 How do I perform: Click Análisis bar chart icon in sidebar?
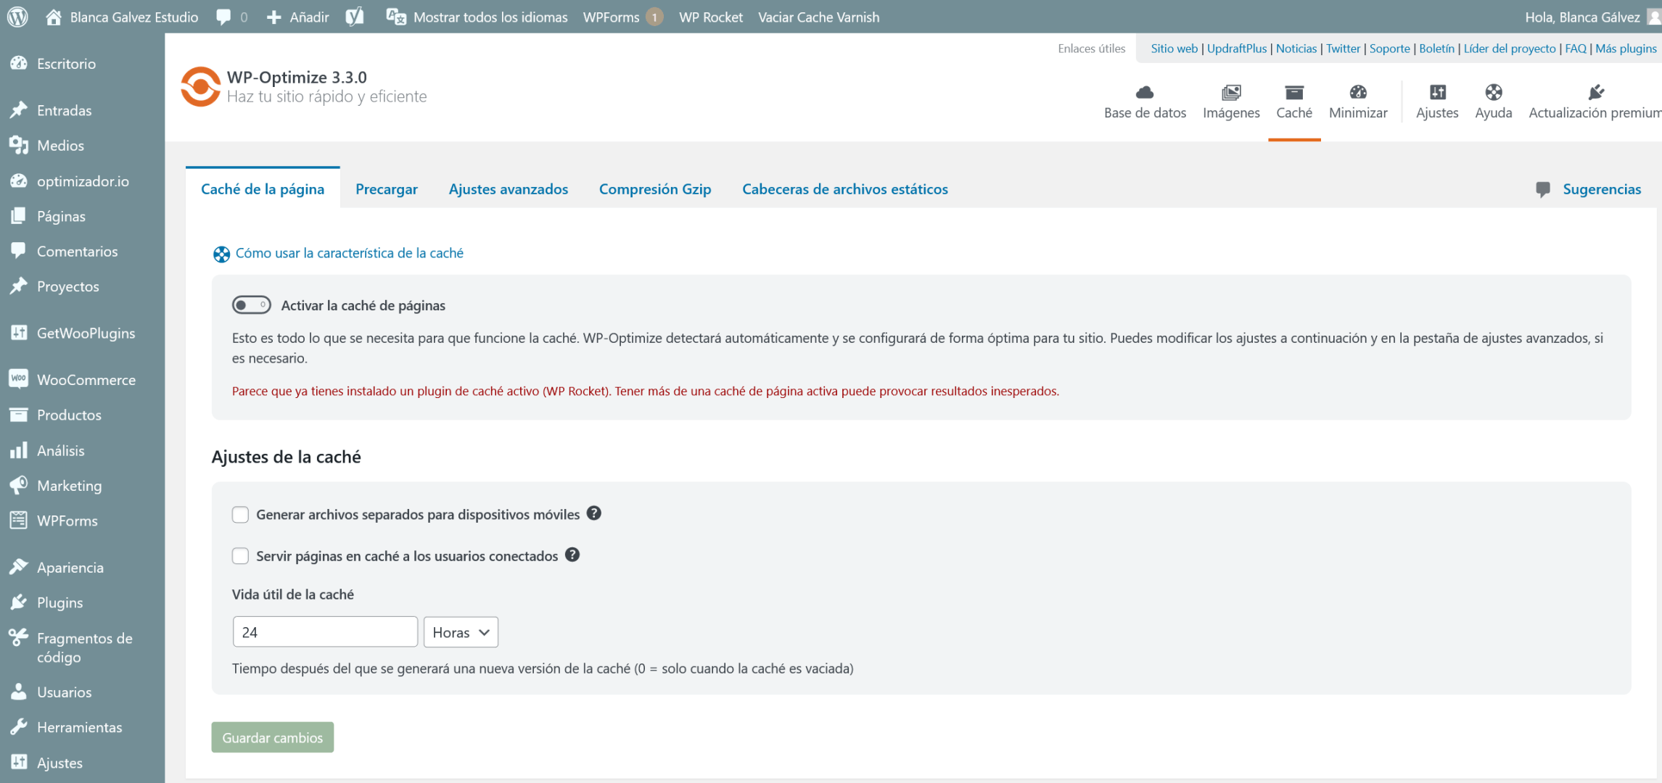pos(19,450)
